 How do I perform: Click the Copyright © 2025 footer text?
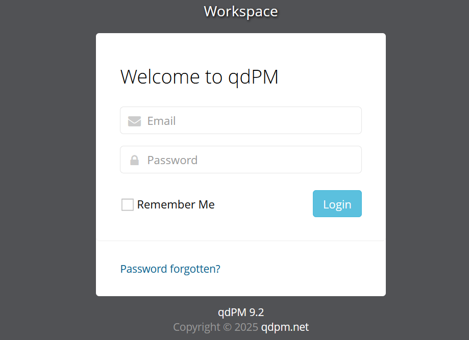(215, 327)
